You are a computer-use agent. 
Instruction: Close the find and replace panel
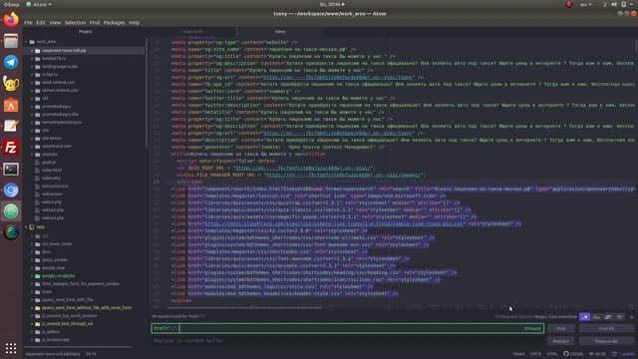(631, 317)
